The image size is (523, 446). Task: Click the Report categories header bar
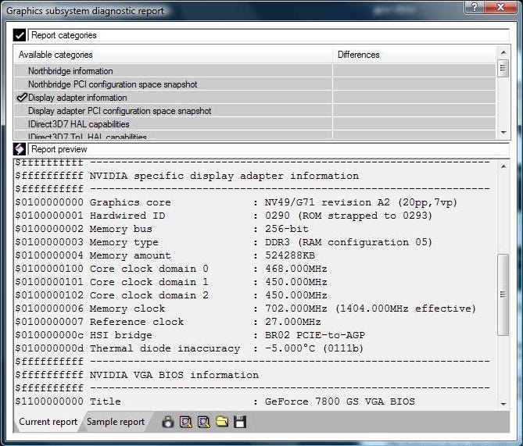pos(269,35)
